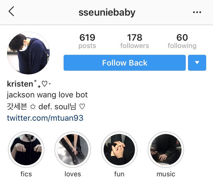Open the profile picture
Viewport: 213px width, 182px height.
pos(28,53)
